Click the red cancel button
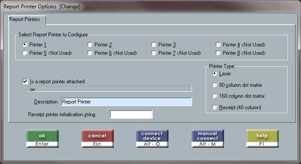The height and width of the screenshot is (164, 301). click(x=97, y=139)
